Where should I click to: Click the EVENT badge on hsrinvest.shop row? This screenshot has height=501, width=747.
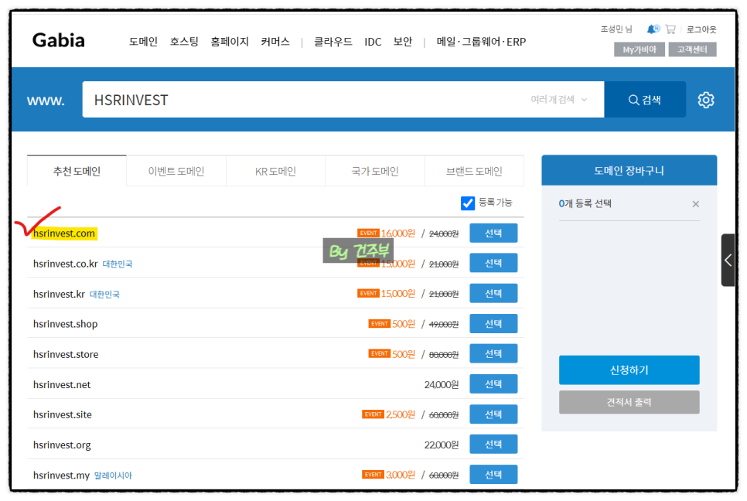tap(379, 324)
